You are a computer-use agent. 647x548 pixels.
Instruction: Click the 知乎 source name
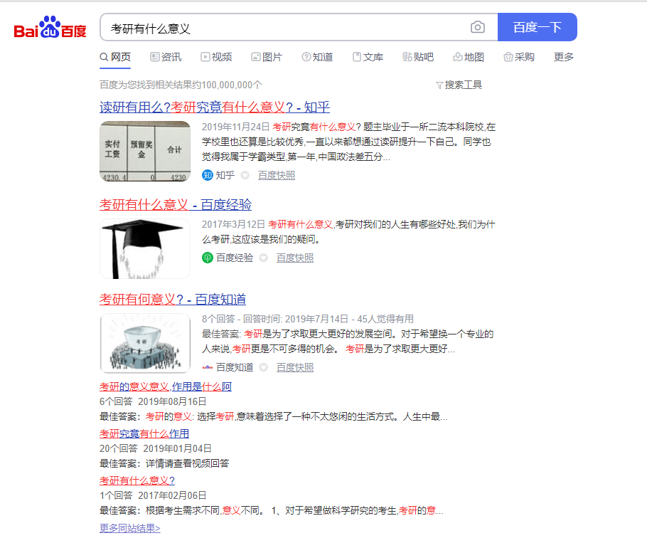(x=225, y=175)
